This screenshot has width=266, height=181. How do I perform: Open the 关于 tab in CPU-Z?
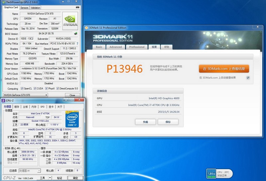[x=60, y=107]
